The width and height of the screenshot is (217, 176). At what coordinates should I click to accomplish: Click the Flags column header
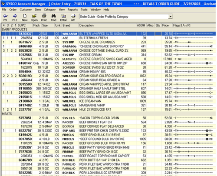pyautogui.click(x=194, y=25)
